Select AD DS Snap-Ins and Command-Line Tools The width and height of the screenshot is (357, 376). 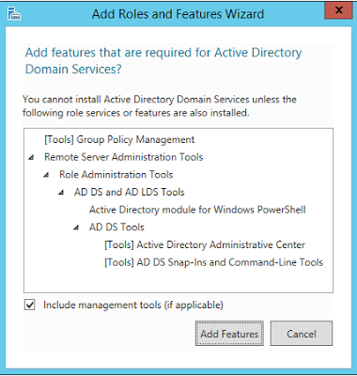click(x=213, y=262)
